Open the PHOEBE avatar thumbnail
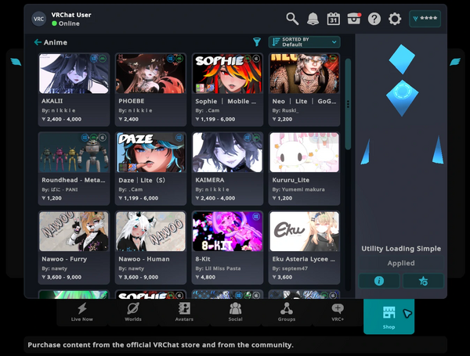The height and width of the screenshot is (356, 470). pos(150,74)
